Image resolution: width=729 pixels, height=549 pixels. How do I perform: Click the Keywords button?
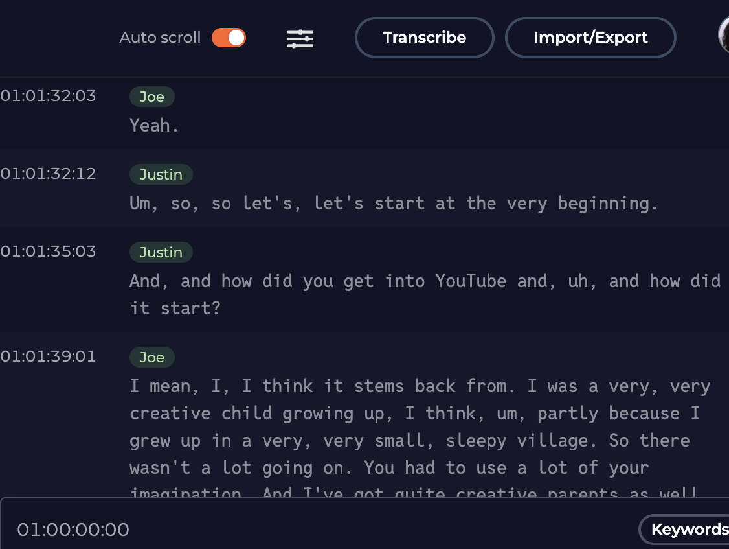pos(688,530)
